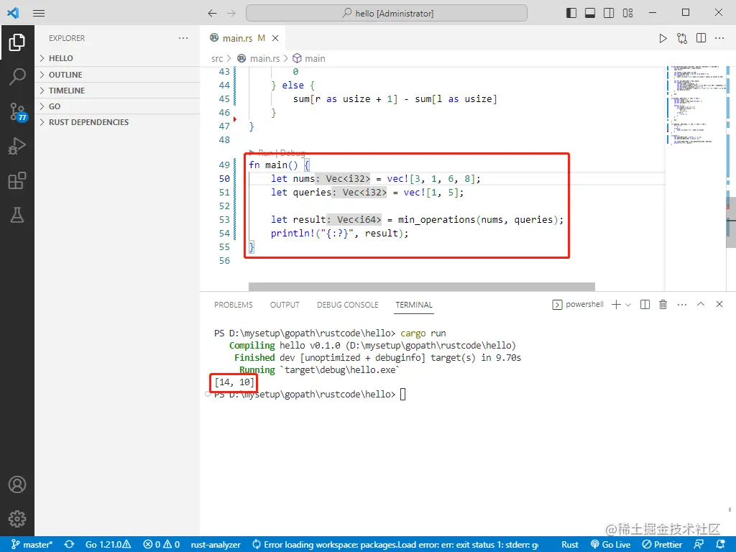Close the main.rs editor tab
Image resolution: width=736 pixels, height=552 pixels.
(x=275, y=38)
